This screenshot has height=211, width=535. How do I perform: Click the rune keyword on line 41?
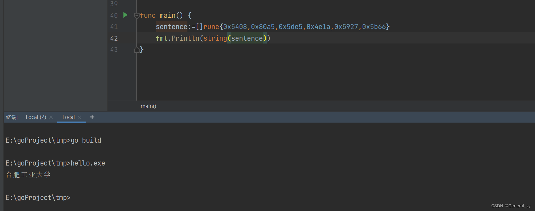click(x=211, y=27)
